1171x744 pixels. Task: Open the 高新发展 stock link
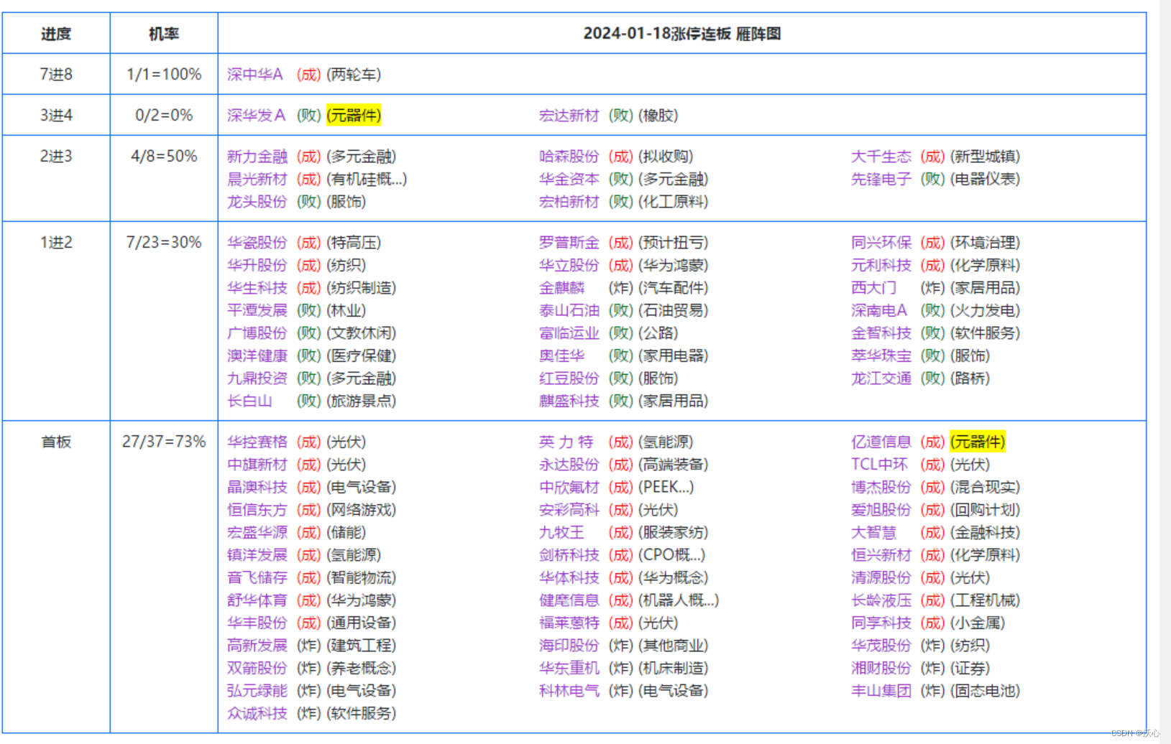click(x=257, y=646)
